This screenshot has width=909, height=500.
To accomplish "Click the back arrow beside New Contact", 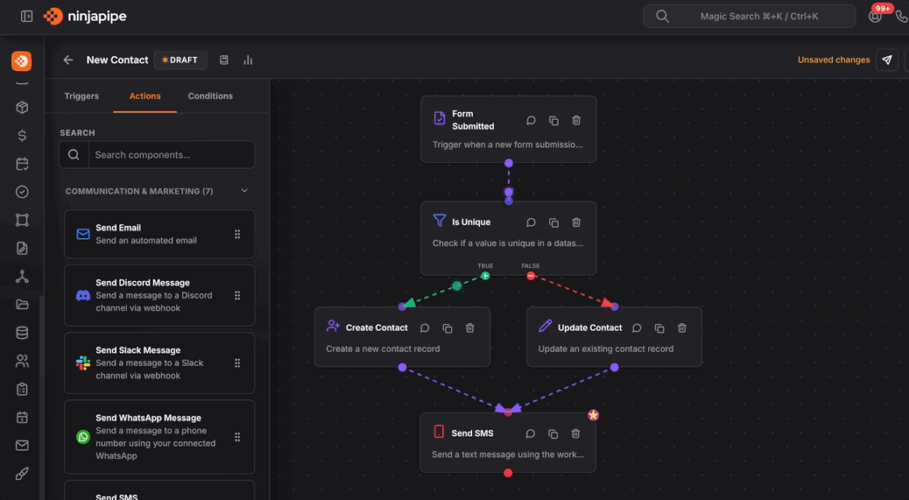I will coord(69,60).
